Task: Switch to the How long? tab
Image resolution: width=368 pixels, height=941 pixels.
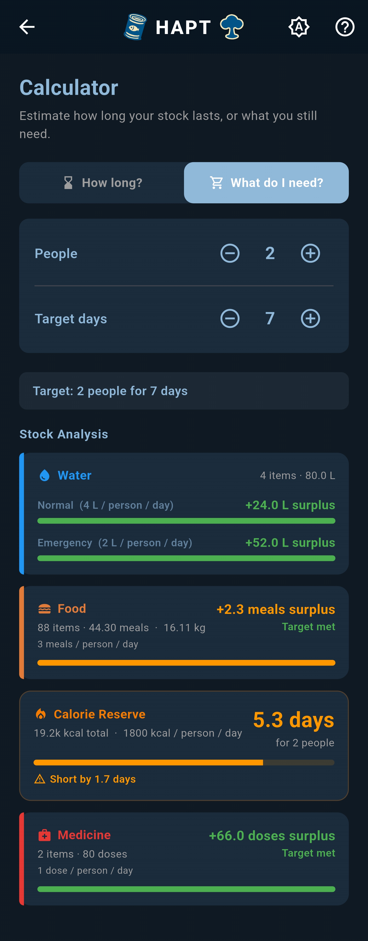Action: pos(102,183)
